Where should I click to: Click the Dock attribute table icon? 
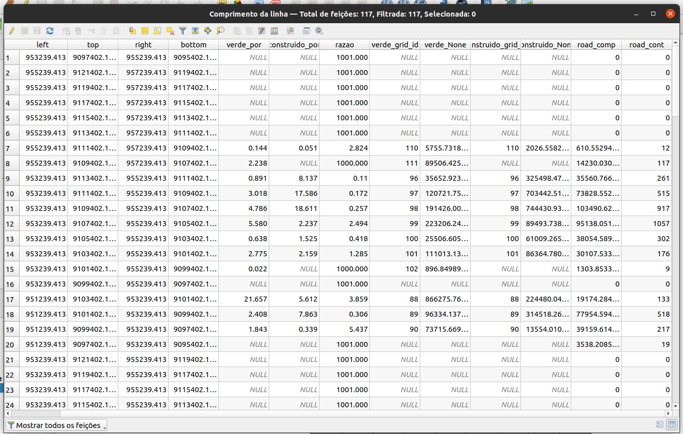pos(307,31)
